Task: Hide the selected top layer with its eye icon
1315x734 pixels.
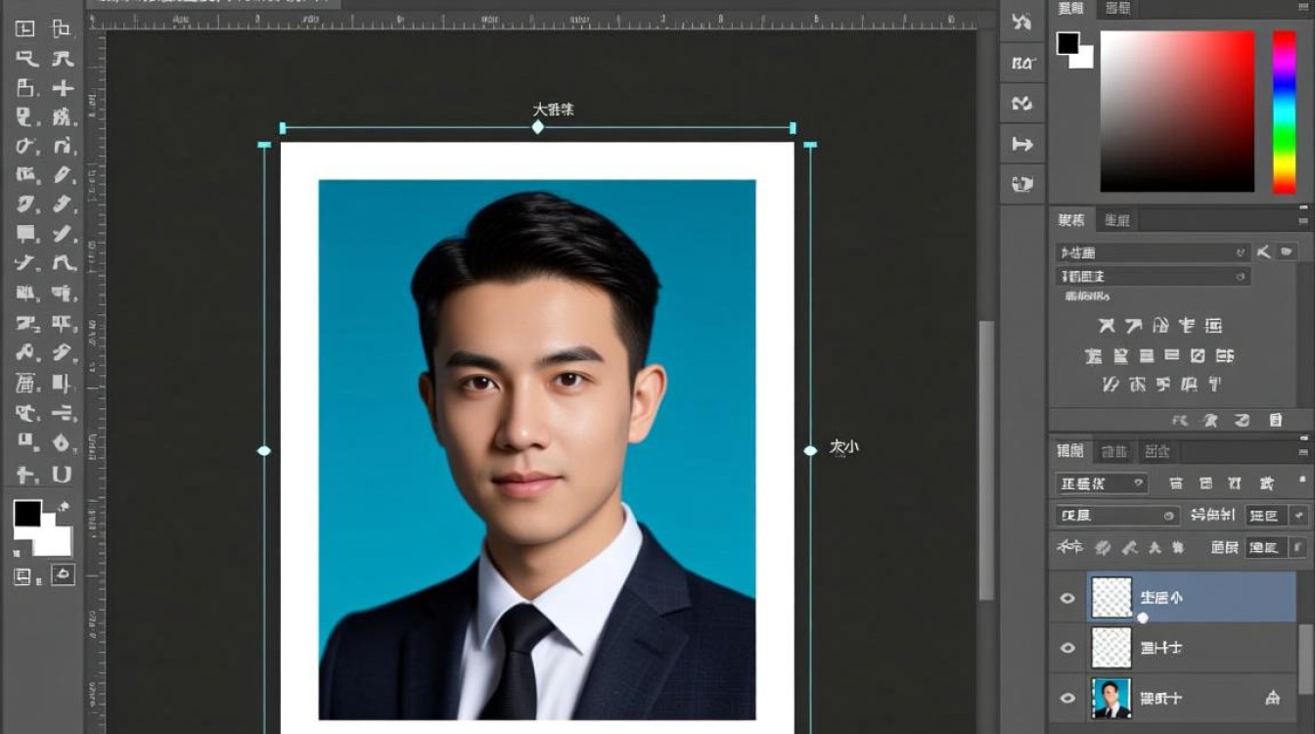Action: pyautogui.click(x=1067, y=598)
